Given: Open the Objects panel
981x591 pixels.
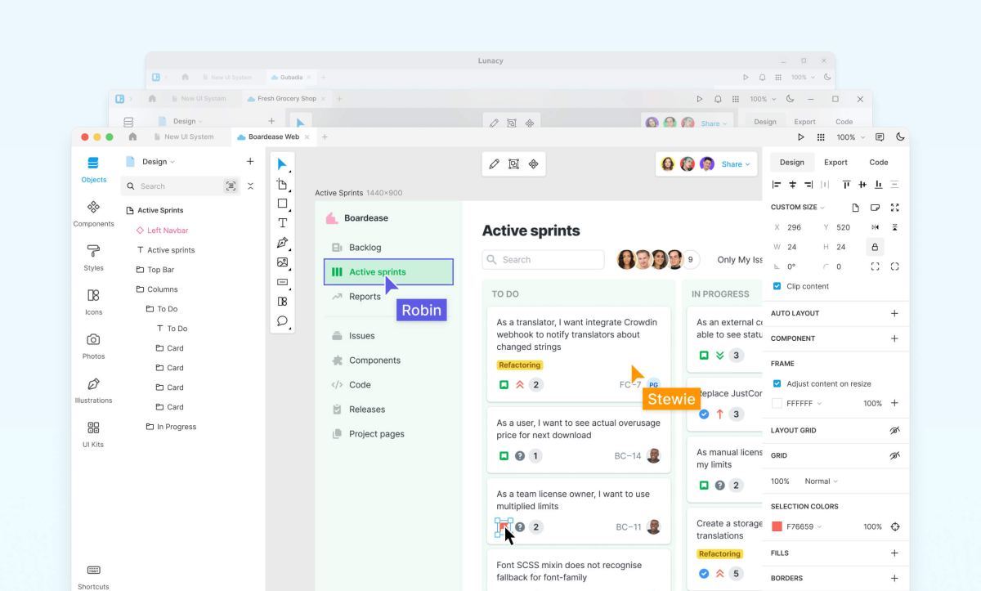Looking at the screenshot, I should pos(93,169).
